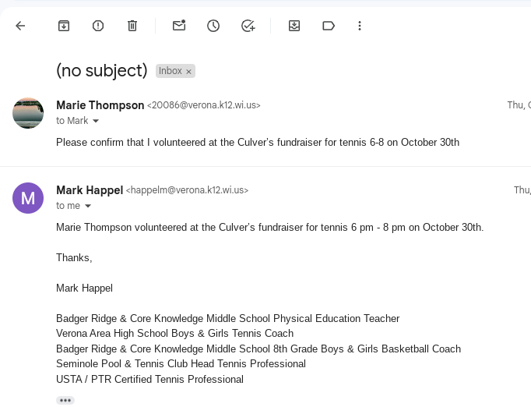Open the More options three-dot menu
The width and height of the screenshot is (531, 407).
360,26
